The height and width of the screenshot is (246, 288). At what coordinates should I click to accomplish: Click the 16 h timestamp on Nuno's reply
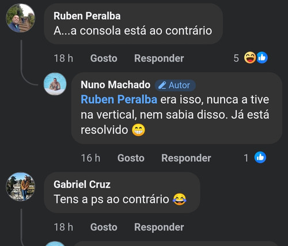tap(90, 158)
